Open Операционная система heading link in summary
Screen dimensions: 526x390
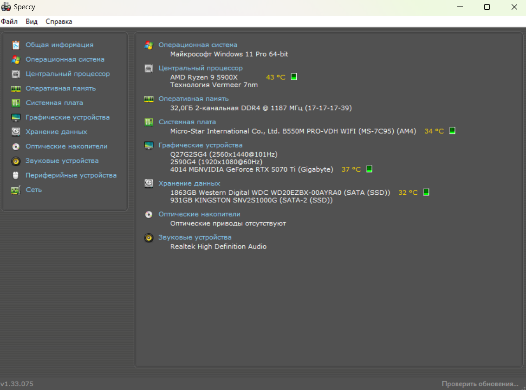(x=198, y=45)
